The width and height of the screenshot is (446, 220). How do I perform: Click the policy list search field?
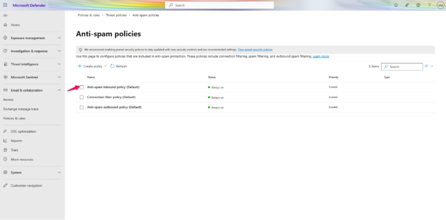[x=404, y=66]
